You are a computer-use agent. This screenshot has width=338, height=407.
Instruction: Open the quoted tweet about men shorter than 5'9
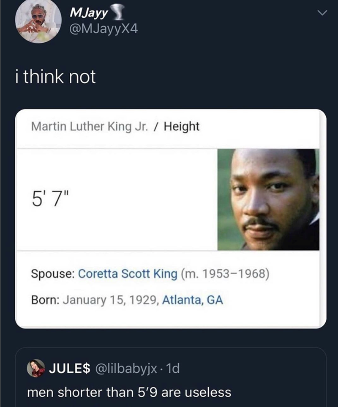[x=129, y=393]
